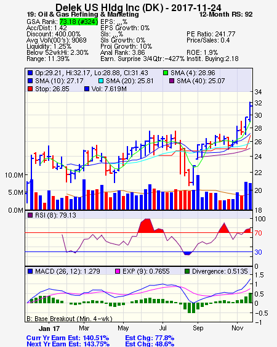Click the latest weekly price bar near 32
Image resolution: width=277 pixels, height=347 pixels.
tap(250, 112)
